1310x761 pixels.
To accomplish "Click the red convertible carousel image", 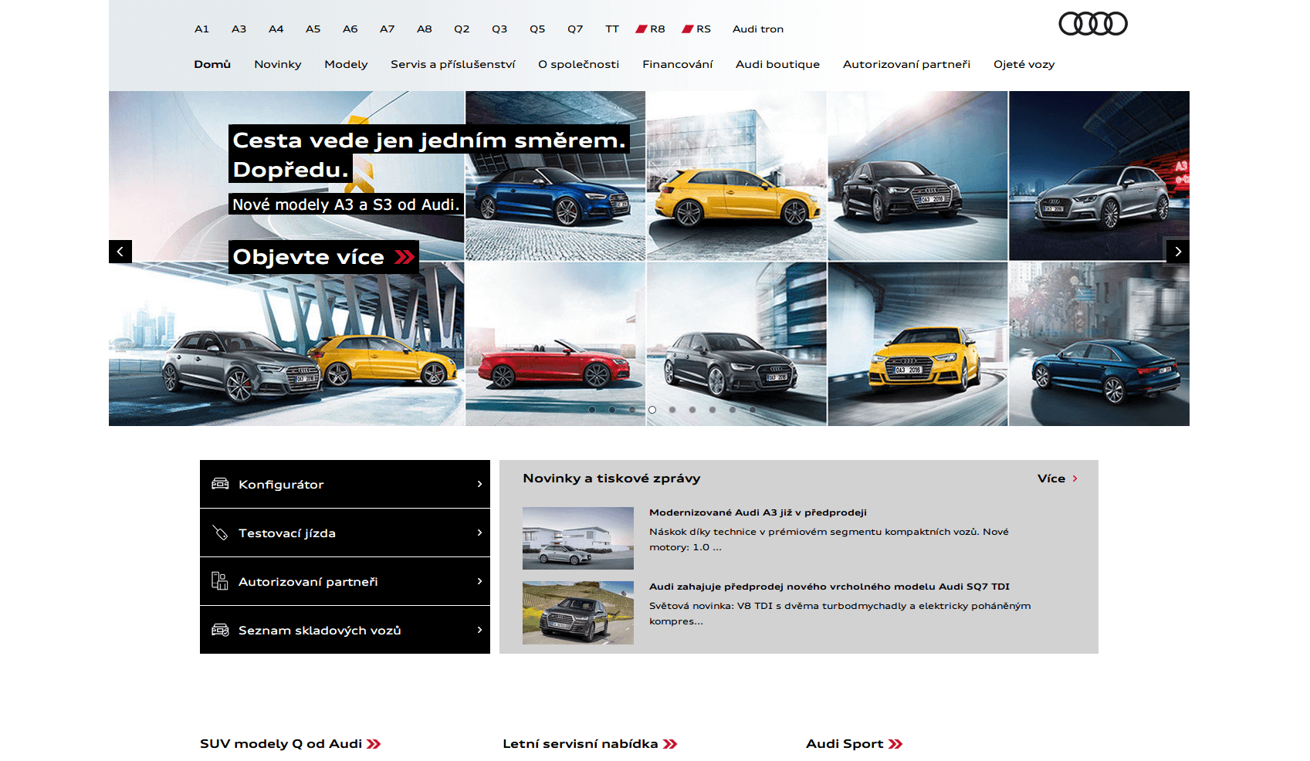I will 555,344.
